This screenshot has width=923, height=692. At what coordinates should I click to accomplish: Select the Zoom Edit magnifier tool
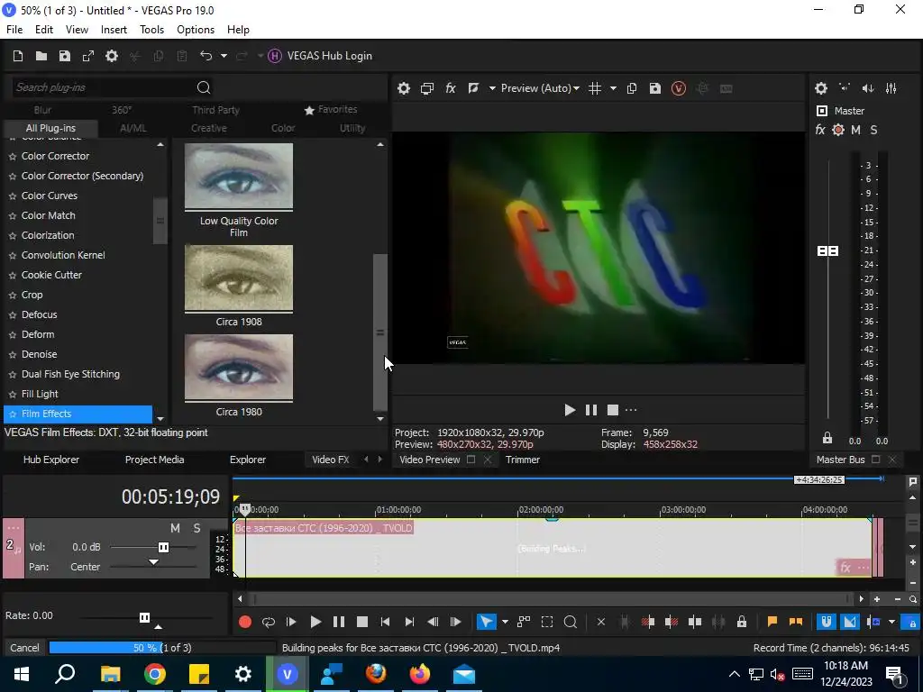point(570,622)
